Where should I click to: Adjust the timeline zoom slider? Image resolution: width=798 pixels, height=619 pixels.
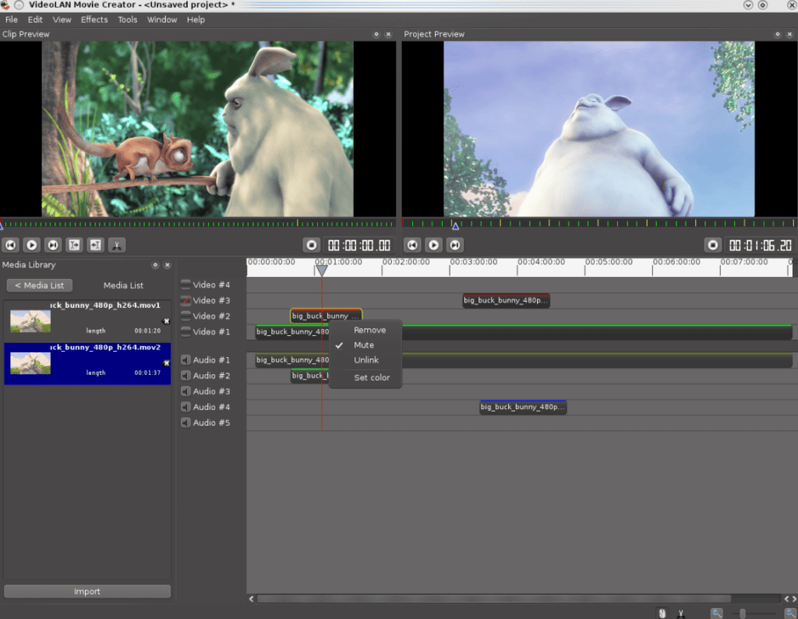pyautogui.click(x=743, y=614)
